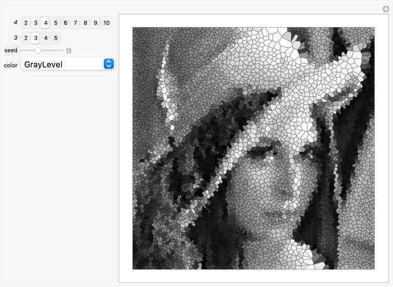Viewport: 393px width, 287px height.
Task: Click the selected 3 in the second row
Action: [36, 38]
